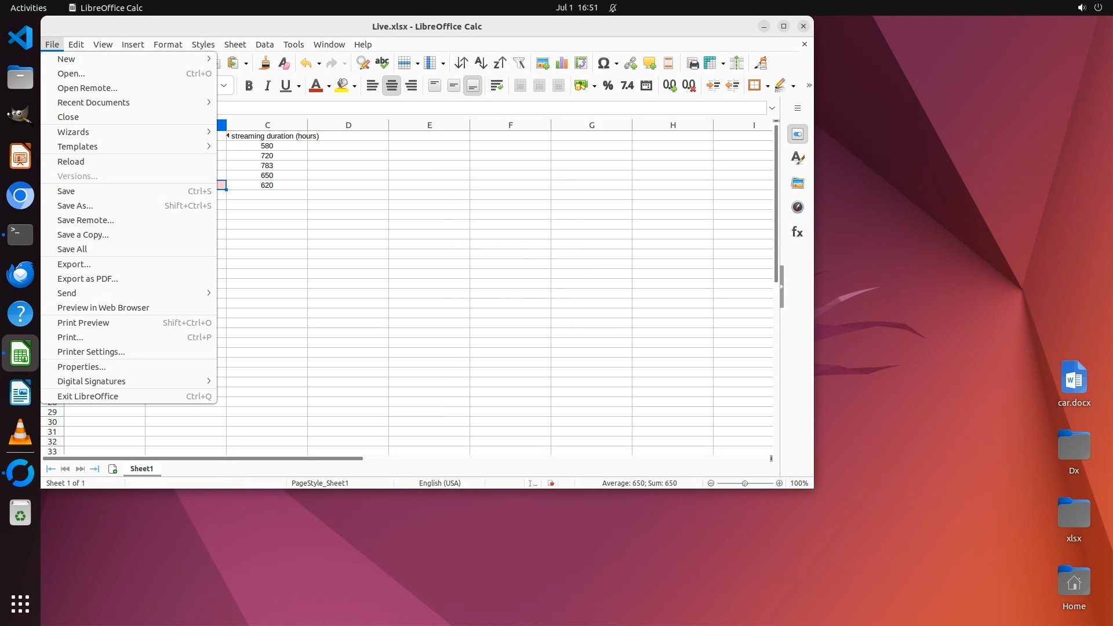Click the Sheet1 tab
Viewport: 1113px width, 626px height.
coord(141,469)
